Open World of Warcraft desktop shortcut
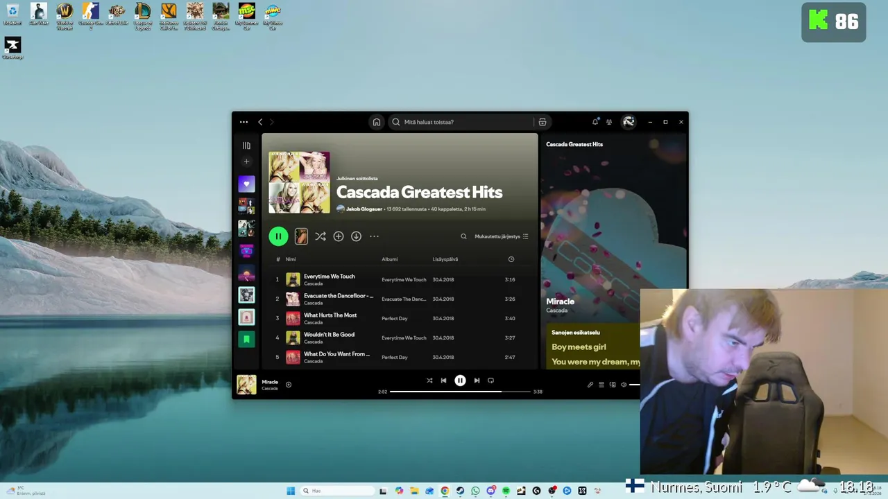The width and height of the screenshot is (888, 499). point(65,17)
